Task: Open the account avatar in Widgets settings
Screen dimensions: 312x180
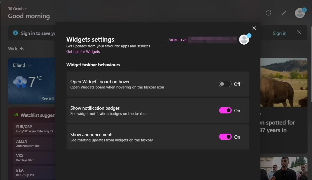Action: coord(244,40)
